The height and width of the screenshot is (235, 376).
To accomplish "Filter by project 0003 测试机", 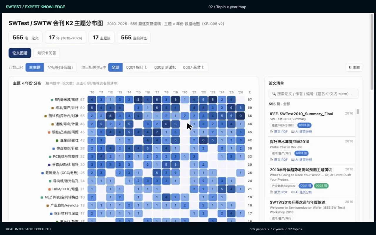I will [x=165, y=67].
